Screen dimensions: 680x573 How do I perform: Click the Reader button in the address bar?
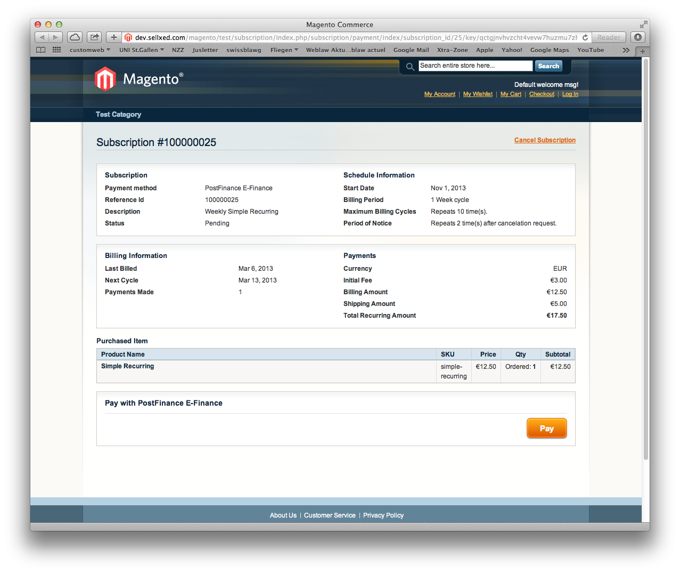[609, 37]
